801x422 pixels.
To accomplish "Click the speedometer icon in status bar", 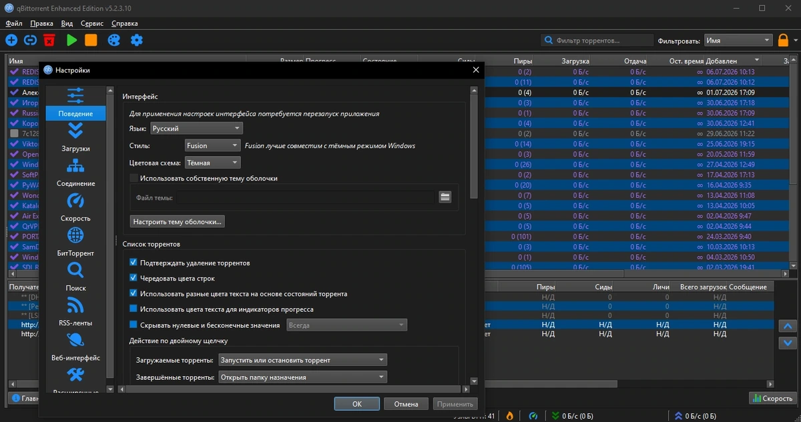I will tap(533, 415).
